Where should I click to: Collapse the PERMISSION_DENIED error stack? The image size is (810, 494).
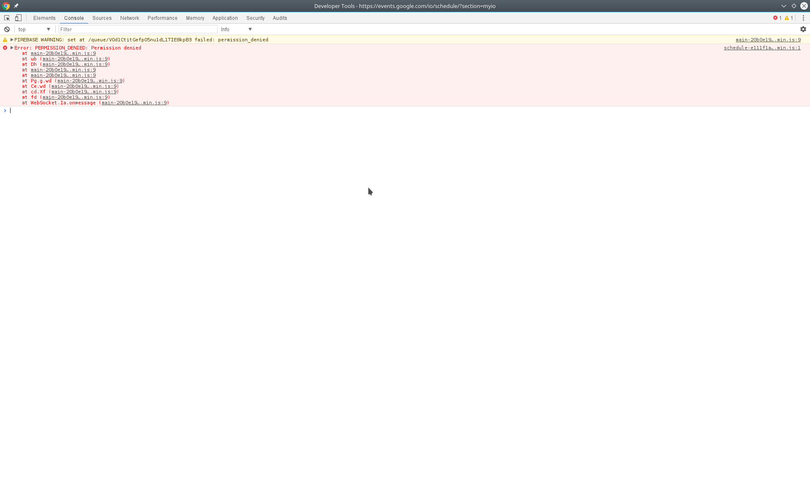[12, 48]
